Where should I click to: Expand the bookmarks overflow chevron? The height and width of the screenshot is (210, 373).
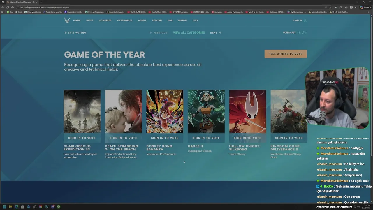point(368,12)
